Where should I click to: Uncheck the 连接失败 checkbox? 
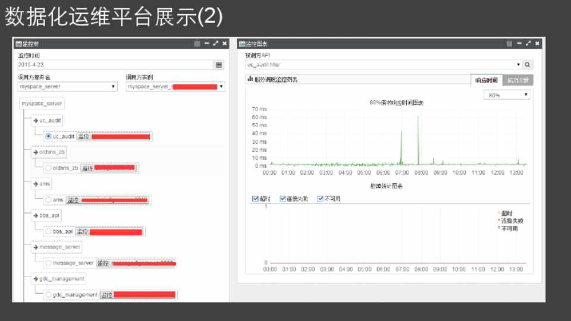(283, 199)
